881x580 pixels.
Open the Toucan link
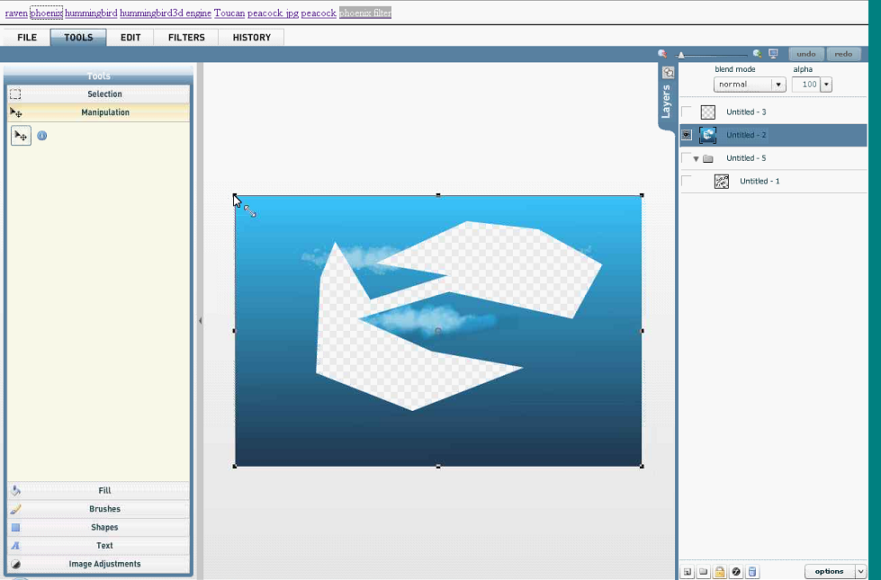(x=229, y=13)
